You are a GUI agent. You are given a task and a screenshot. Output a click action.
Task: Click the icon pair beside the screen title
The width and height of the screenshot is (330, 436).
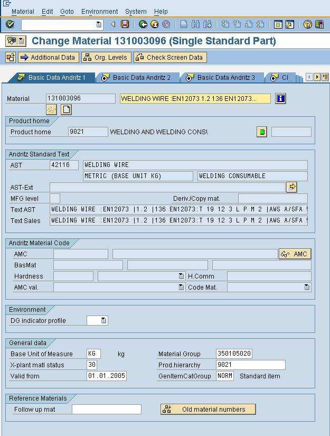click(15, 41)
